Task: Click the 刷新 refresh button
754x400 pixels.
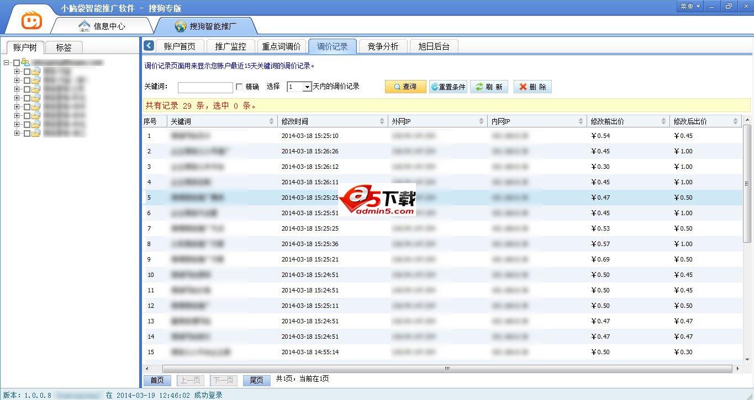Action: [489, 87]
